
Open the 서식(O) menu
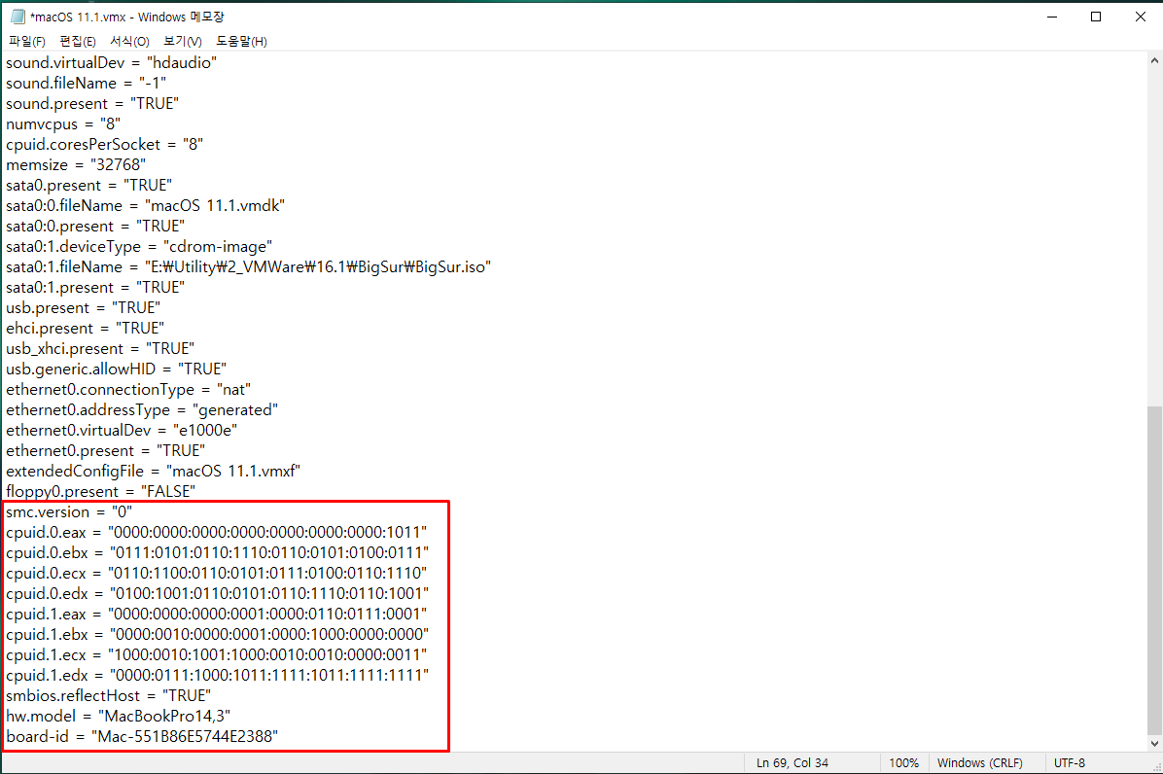click(129, 42)
